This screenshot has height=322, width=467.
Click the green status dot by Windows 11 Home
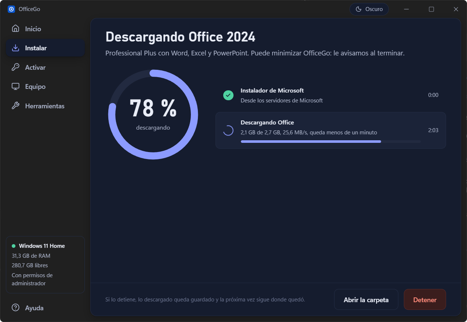[x=14, y=246]
